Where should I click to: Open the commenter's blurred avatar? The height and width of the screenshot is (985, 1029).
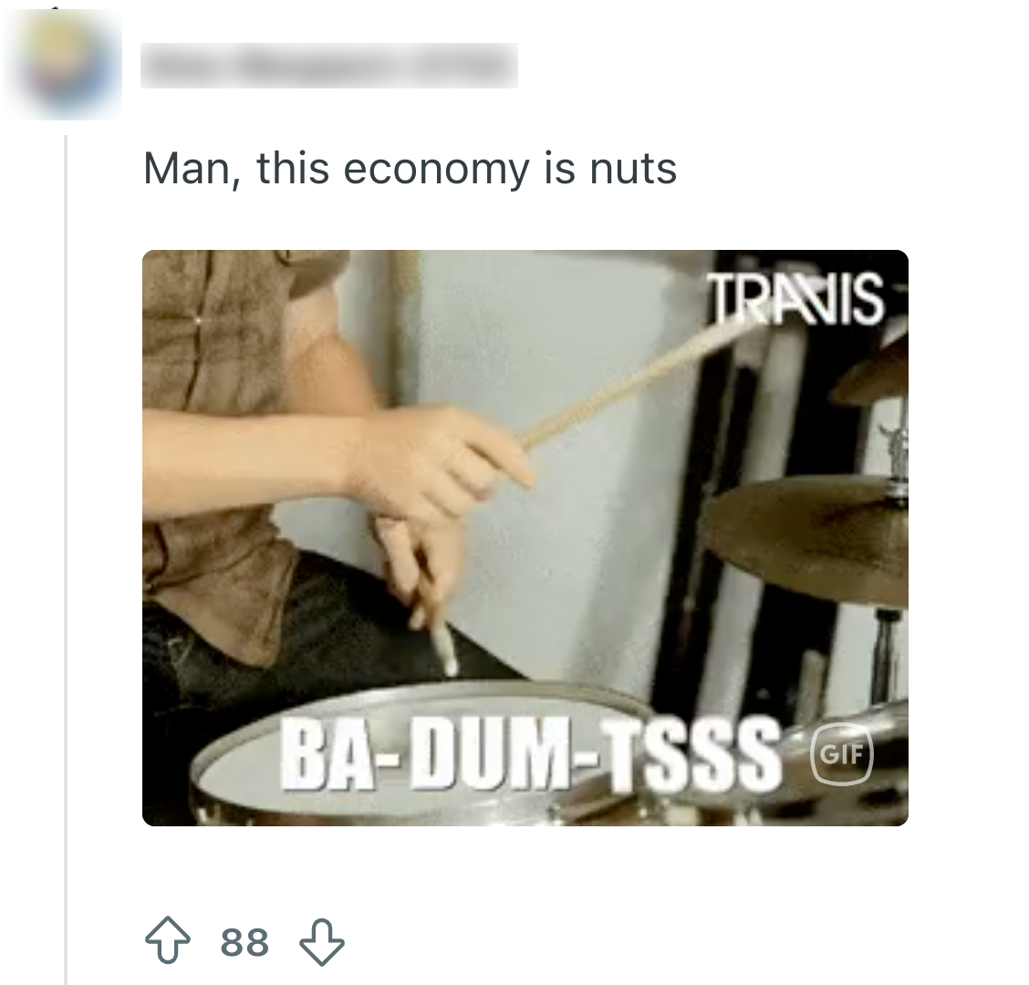[x=63, y=64]
